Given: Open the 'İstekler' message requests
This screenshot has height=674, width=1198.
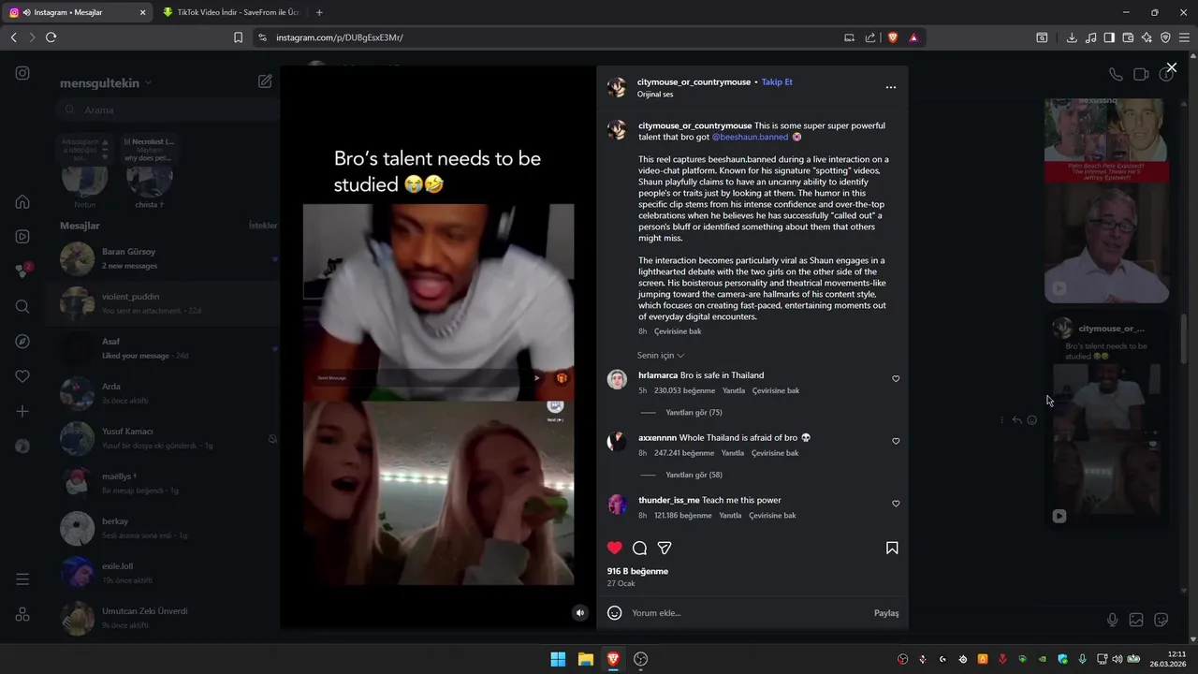Looking at the screenshot, I should point(263,226).
